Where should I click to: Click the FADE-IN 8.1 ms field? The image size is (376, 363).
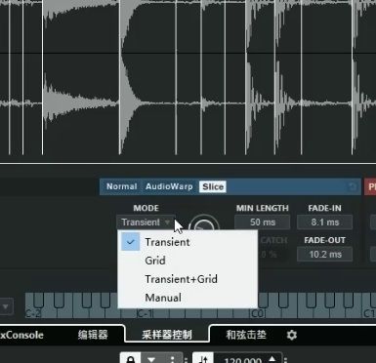tap(324, 222)
